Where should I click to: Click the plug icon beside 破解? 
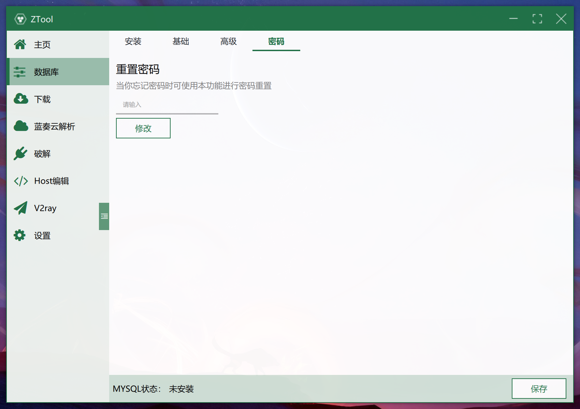pyautogui.click(x=20, y=153)
